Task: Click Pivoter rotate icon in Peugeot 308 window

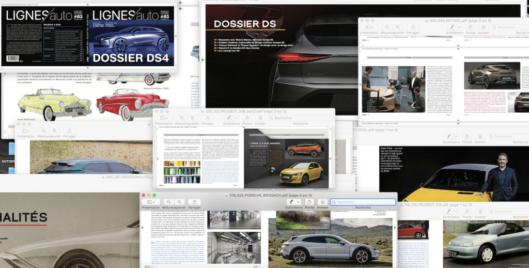Action: [247, 118]
